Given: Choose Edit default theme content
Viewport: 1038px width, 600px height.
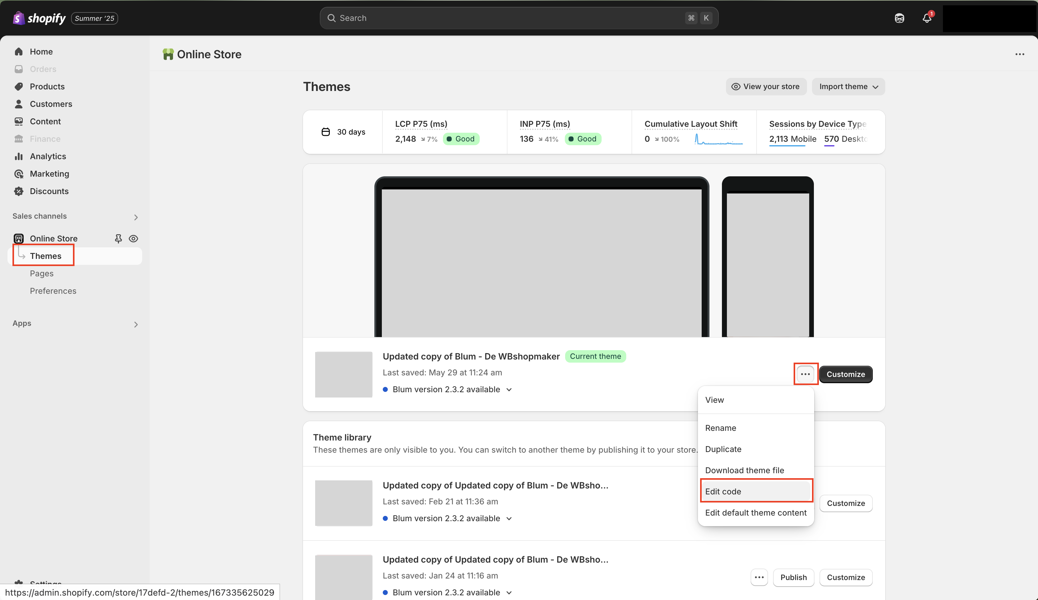Looking at the screenshot, I should [756, 513].
